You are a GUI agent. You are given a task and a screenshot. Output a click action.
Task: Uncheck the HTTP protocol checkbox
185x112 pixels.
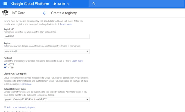pos(5,67)
